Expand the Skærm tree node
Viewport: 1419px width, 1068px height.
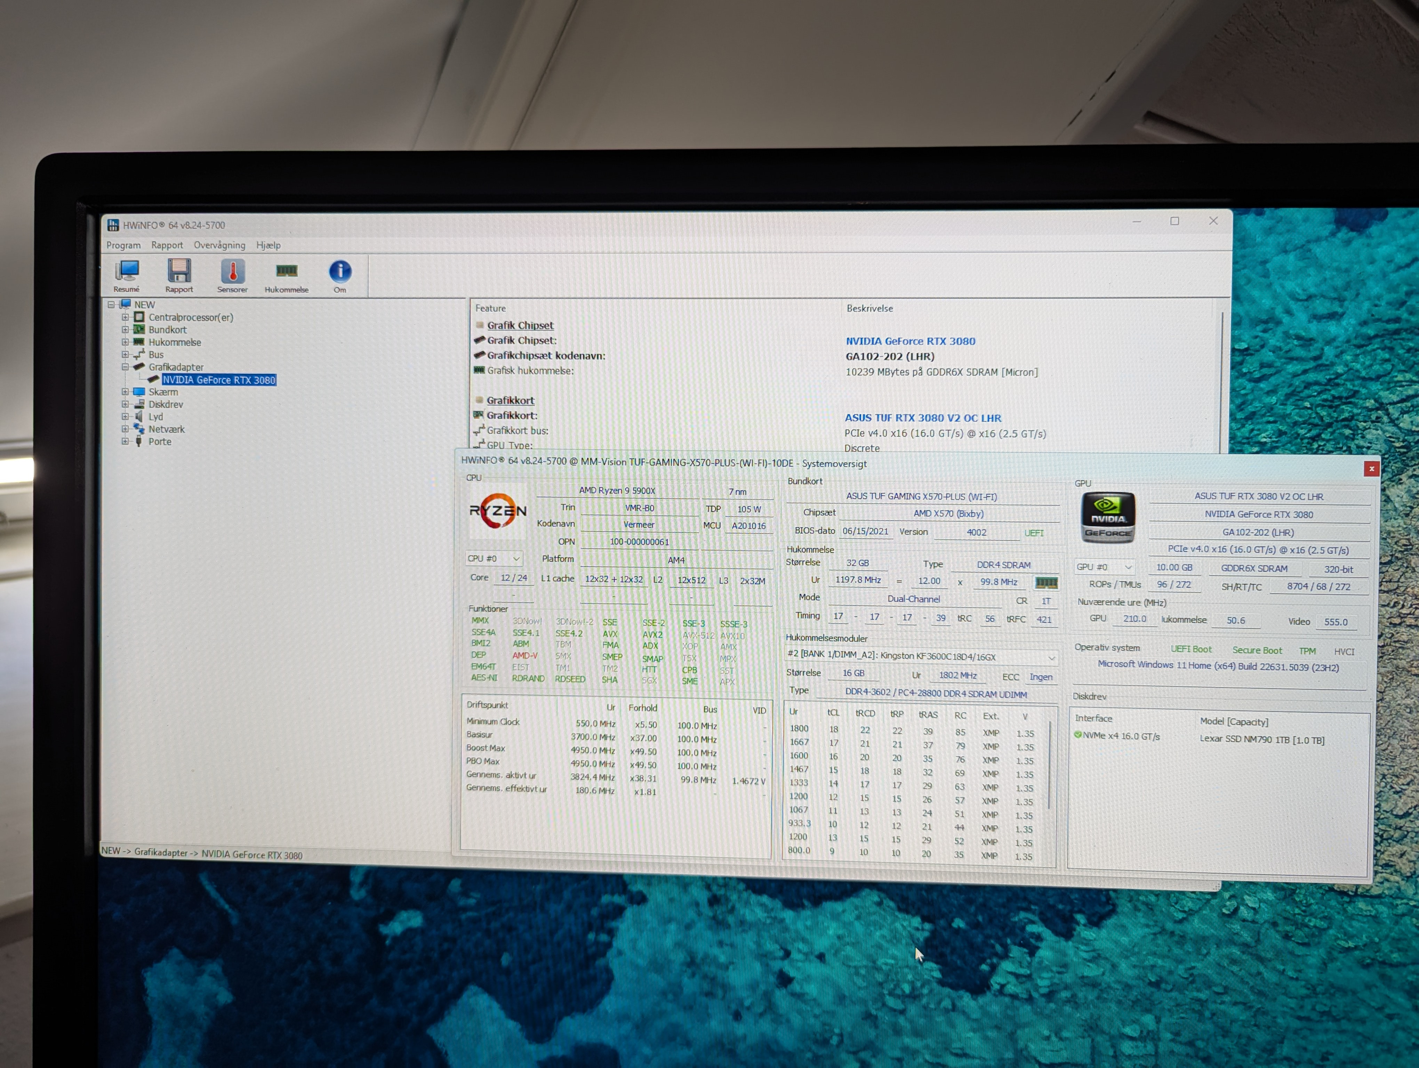pyautogui.click(x=125, y=392)
